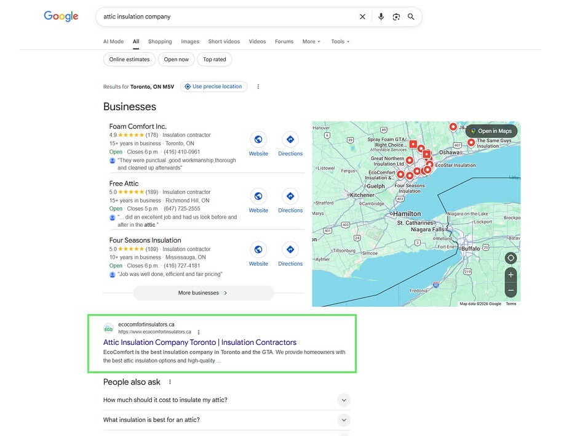The image size is (561, 436).
Task: Zoom in on the map
Action: tap(511, 275)
